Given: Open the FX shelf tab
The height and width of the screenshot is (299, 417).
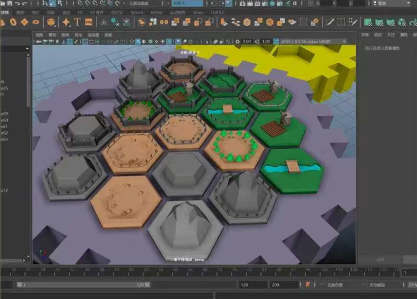Looking at the screenshot, I should click(x=80, y=13).
